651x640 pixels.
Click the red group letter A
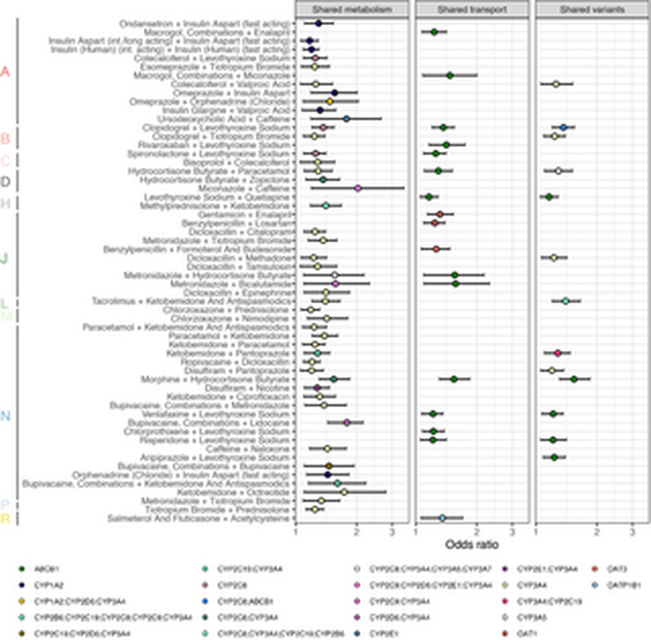tap(5, 72)
